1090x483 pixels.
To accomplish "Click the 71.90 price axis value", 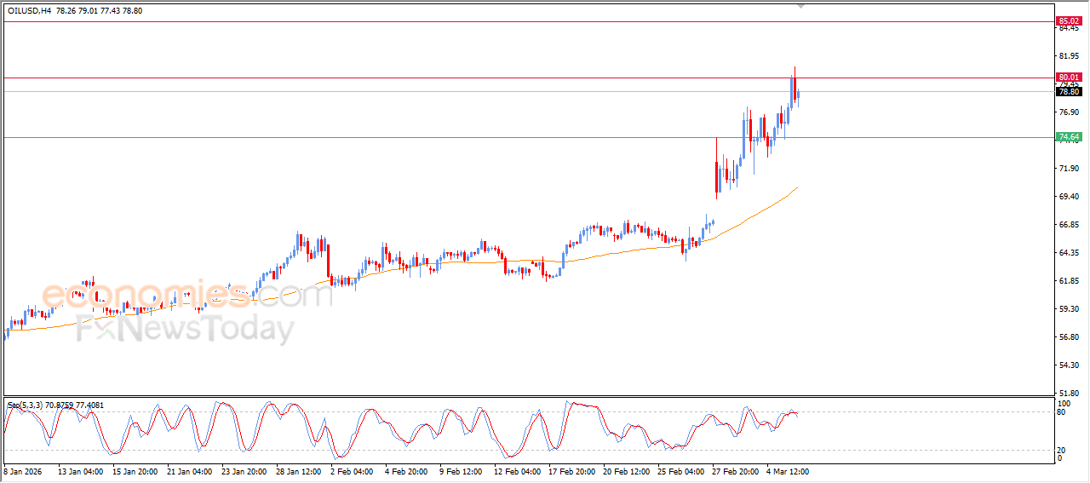I will click(x=1069, y=169).
